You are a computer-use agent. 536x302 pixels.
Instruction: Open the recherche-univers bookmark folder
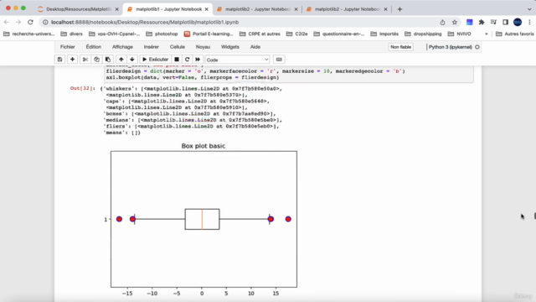click(x=28, y=34)
